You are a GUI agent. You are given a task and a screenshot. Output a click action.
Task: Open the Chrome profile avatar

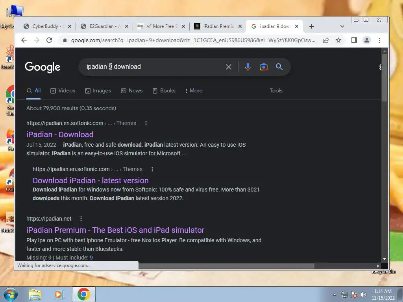coord(367,41)
